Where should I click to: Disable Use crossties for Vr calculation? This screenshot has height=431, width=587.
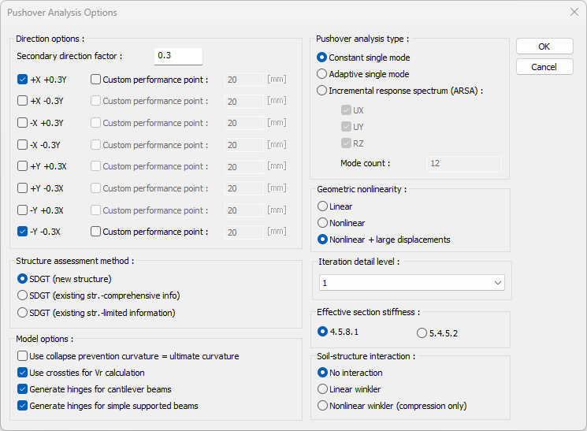23,373
